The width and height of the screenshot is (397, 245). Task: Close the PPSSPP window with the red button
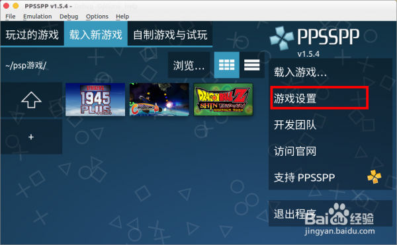tap(7, 5)
